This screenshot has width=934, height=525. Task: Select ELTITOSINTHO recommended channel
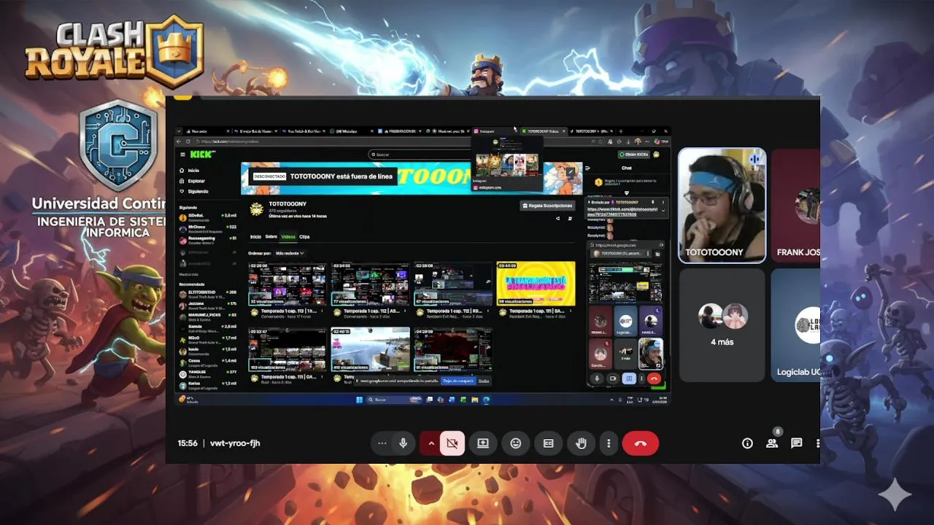point(208,293)
